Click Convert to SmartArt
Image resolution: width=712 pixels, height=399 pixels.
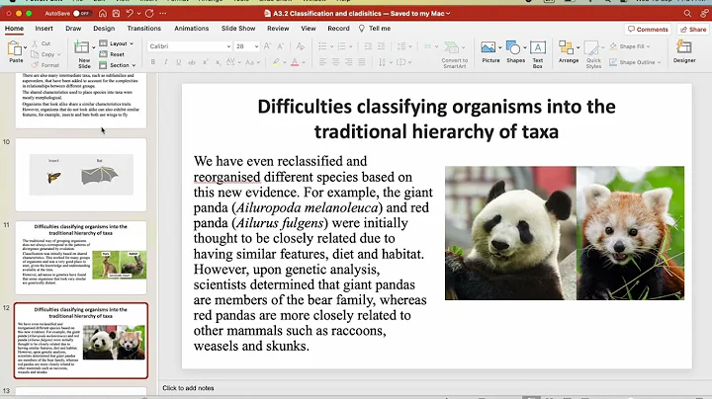(454, 54)
